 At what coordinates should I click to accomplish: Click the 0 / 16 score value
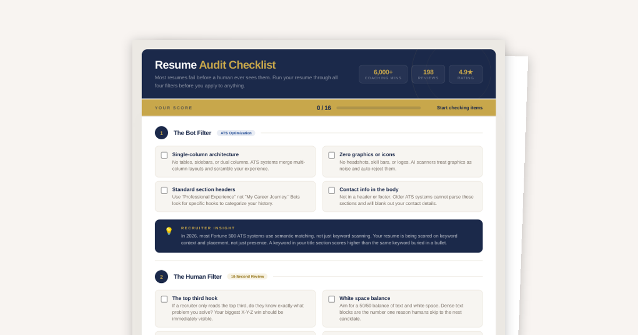tap(324, 108)
